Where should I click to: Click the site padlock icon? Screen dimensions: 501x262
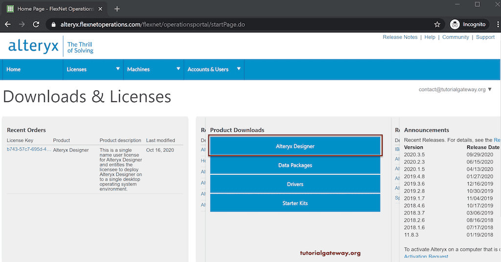pyautogui.click(x=53, y=24)
